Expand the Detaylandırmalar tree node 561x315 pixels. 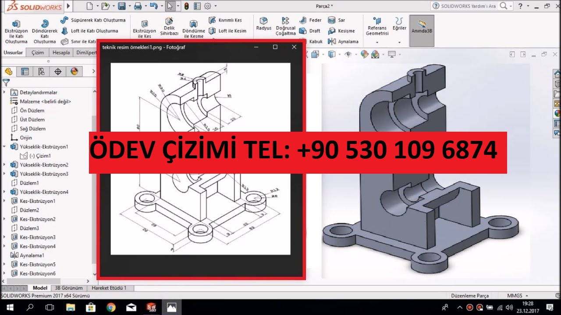click(x=5, y=92)
